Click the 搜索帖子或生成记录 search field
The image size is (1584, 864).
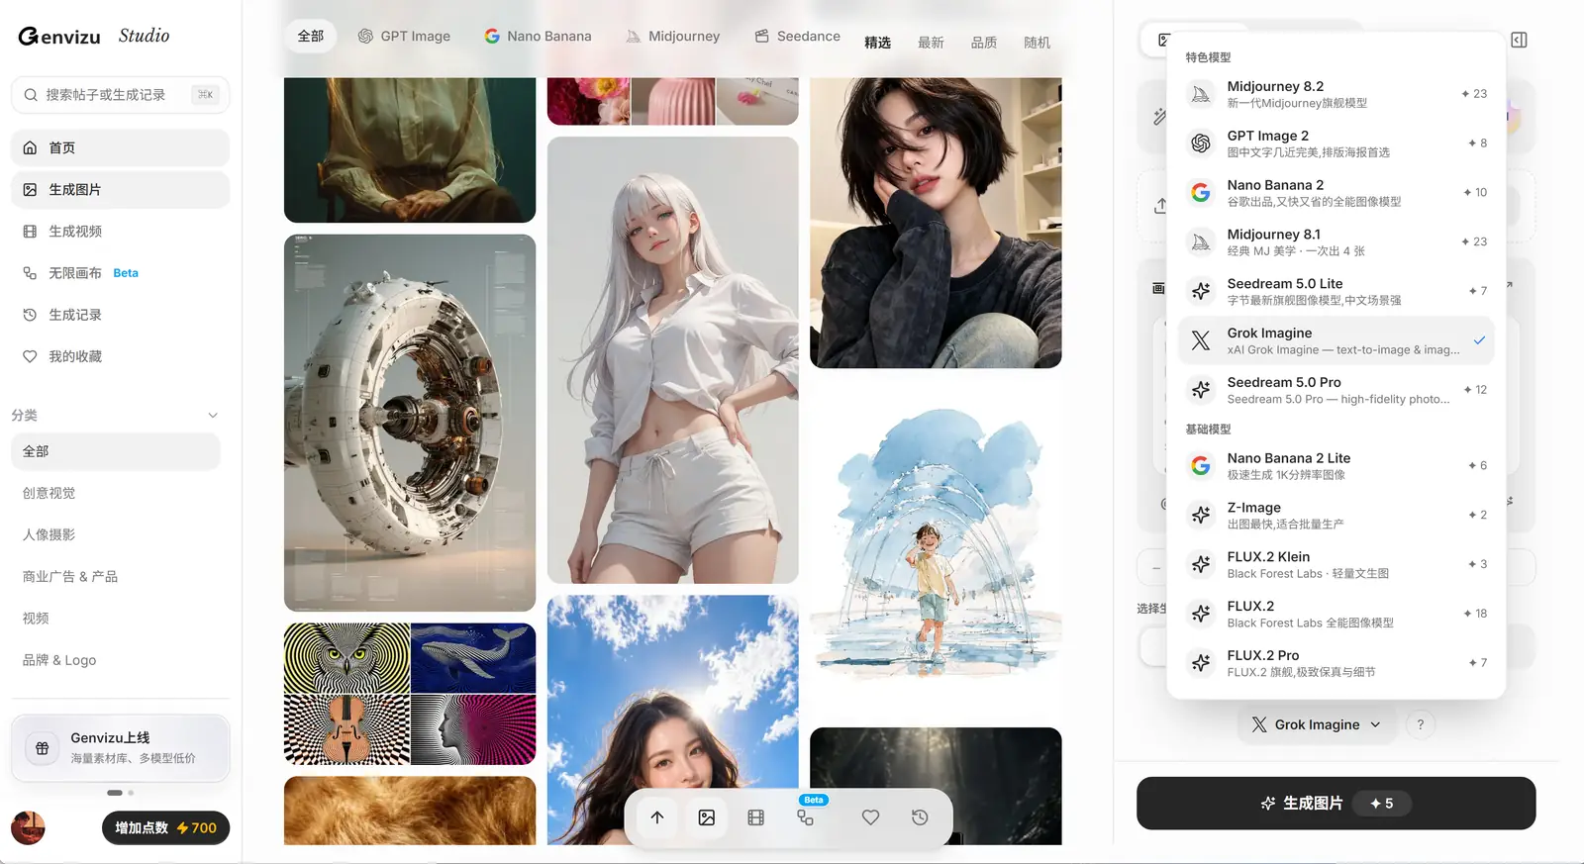(x=120, y=95)
